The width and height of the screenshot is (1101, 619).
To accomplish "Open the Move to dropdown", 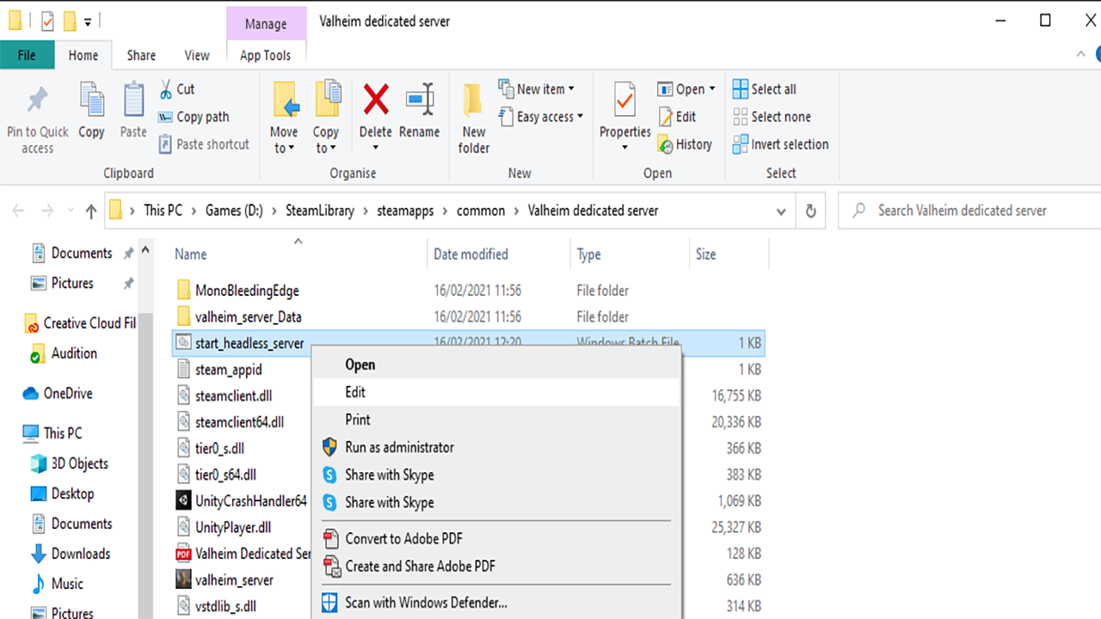I will tap(284, 146).
